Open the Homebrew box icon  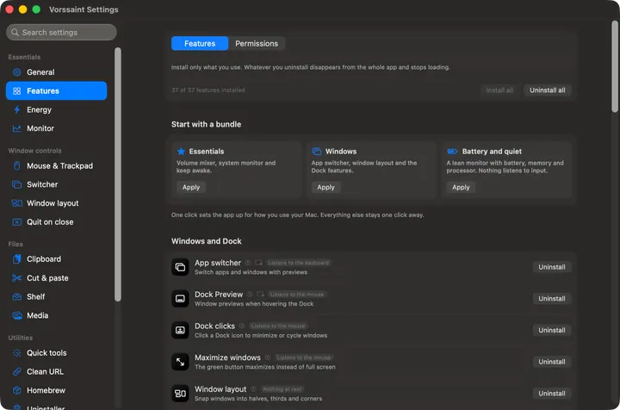click(16, 390)
